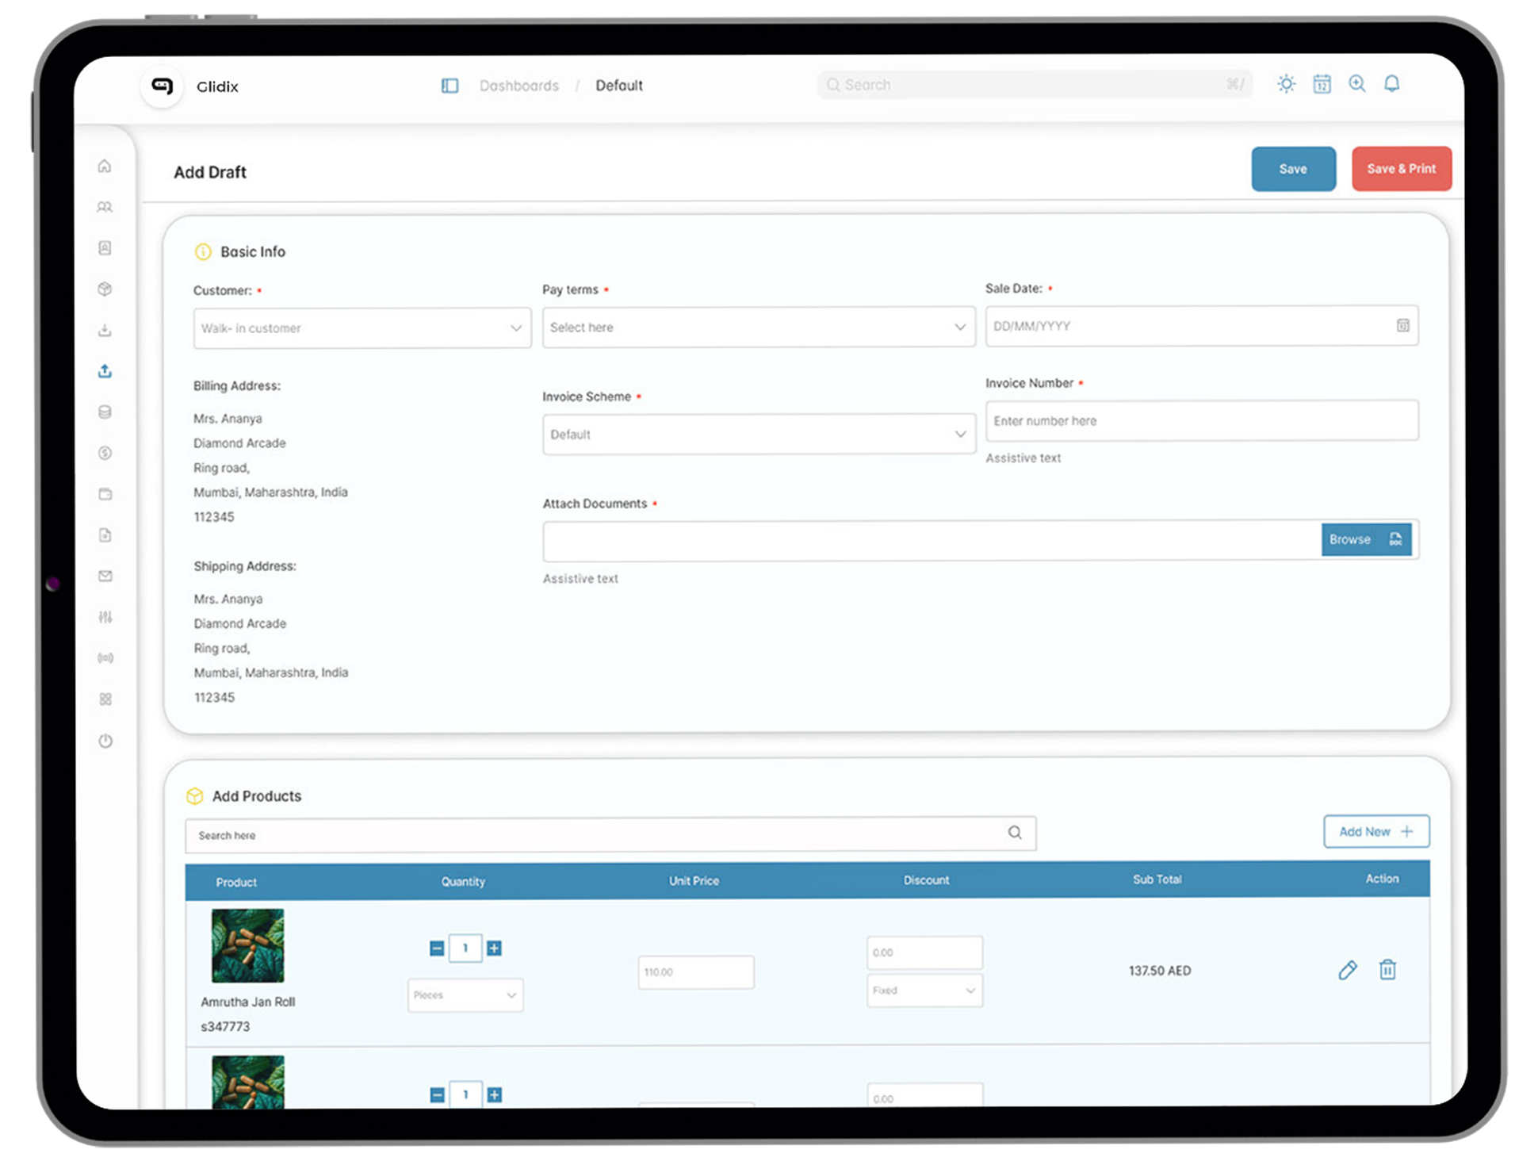
Task: Click the product Search here field
Action: [610, 834]
